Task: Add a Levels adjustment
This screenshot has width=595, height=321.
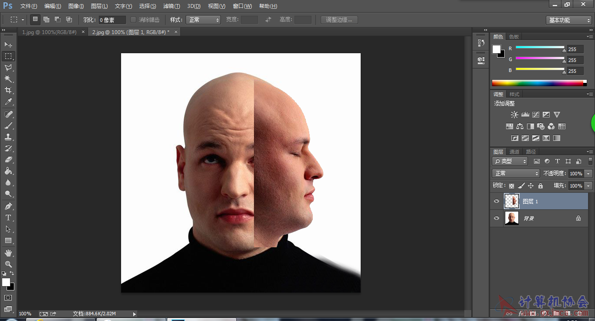Action: point(525,115)
